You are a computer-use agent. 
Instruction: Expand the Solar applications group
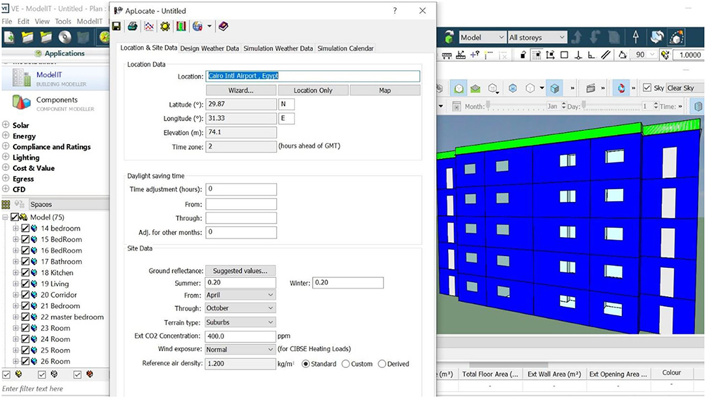pos(6,124)
